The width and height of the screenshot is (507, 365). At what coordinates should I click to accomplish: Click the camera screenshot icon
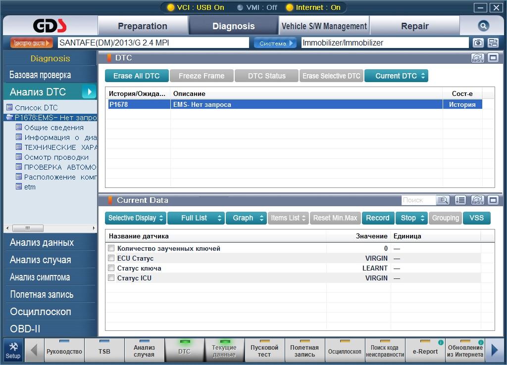pos(478,43)
